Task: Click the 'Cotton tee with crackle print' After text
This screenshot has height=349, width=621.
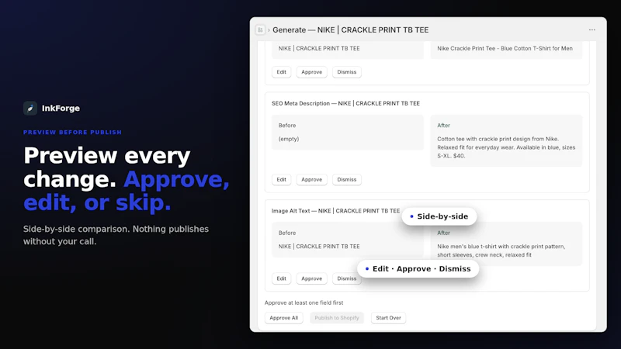Action: click(x=506, y=147)
